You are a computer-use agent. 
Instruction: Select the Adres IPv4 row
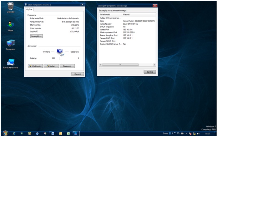click(x=127, y=29)
